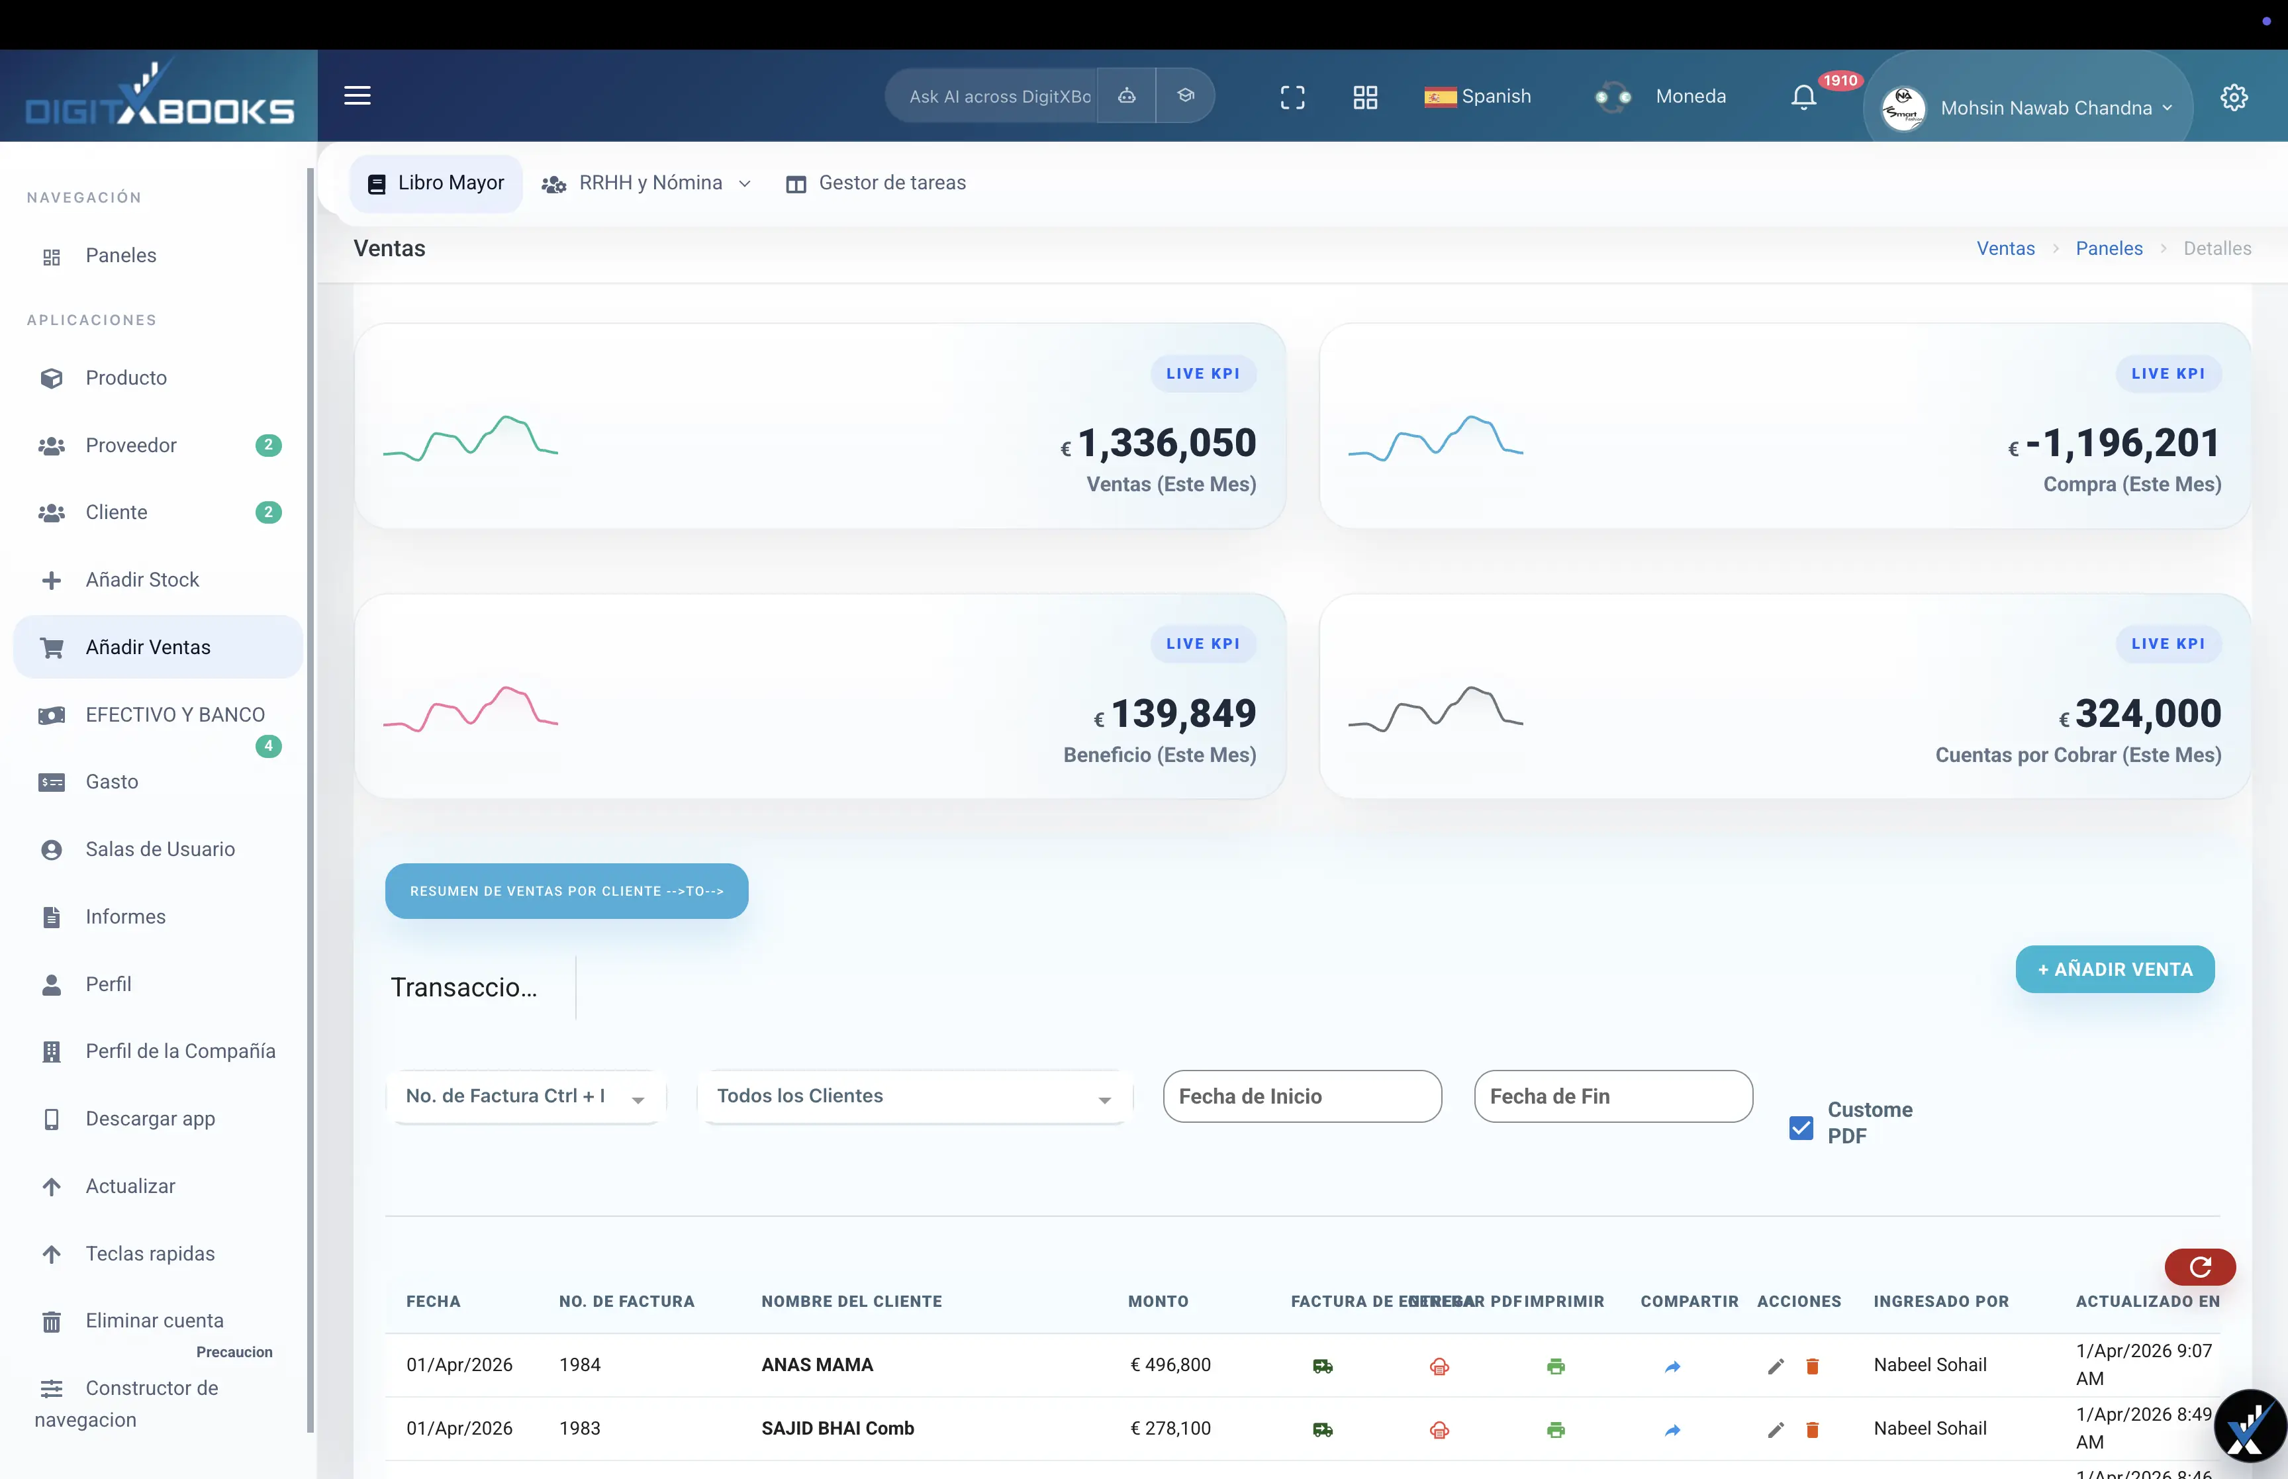2288x1479 pixels.
Task: Open Efectivo y Banco section
Action: point(173,714)
